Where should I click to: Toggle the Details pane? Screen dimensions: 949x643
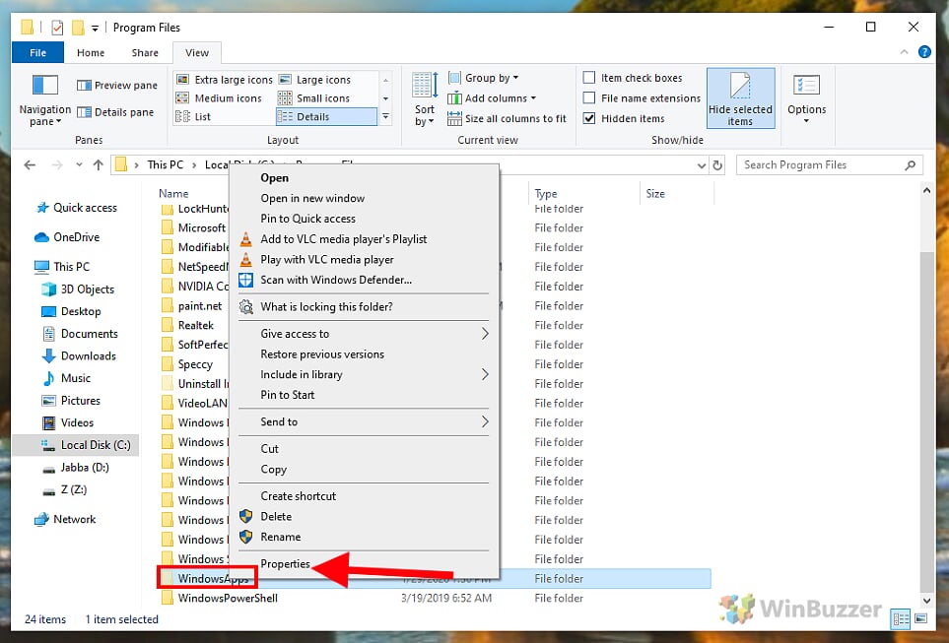point(115,112)
